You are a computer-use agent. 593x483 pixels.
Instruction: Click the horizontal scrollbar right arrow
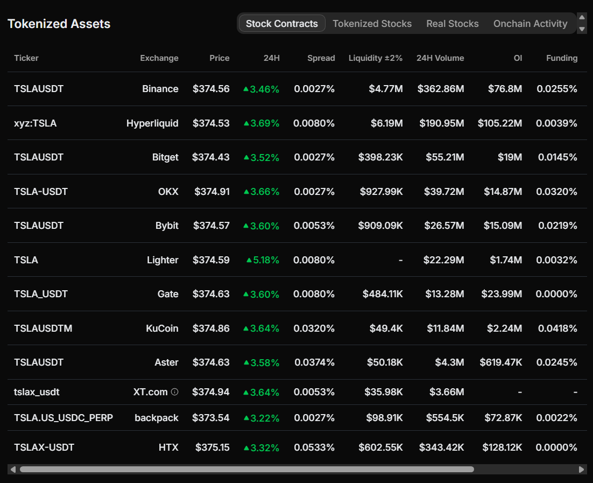[x=581, y=470]
